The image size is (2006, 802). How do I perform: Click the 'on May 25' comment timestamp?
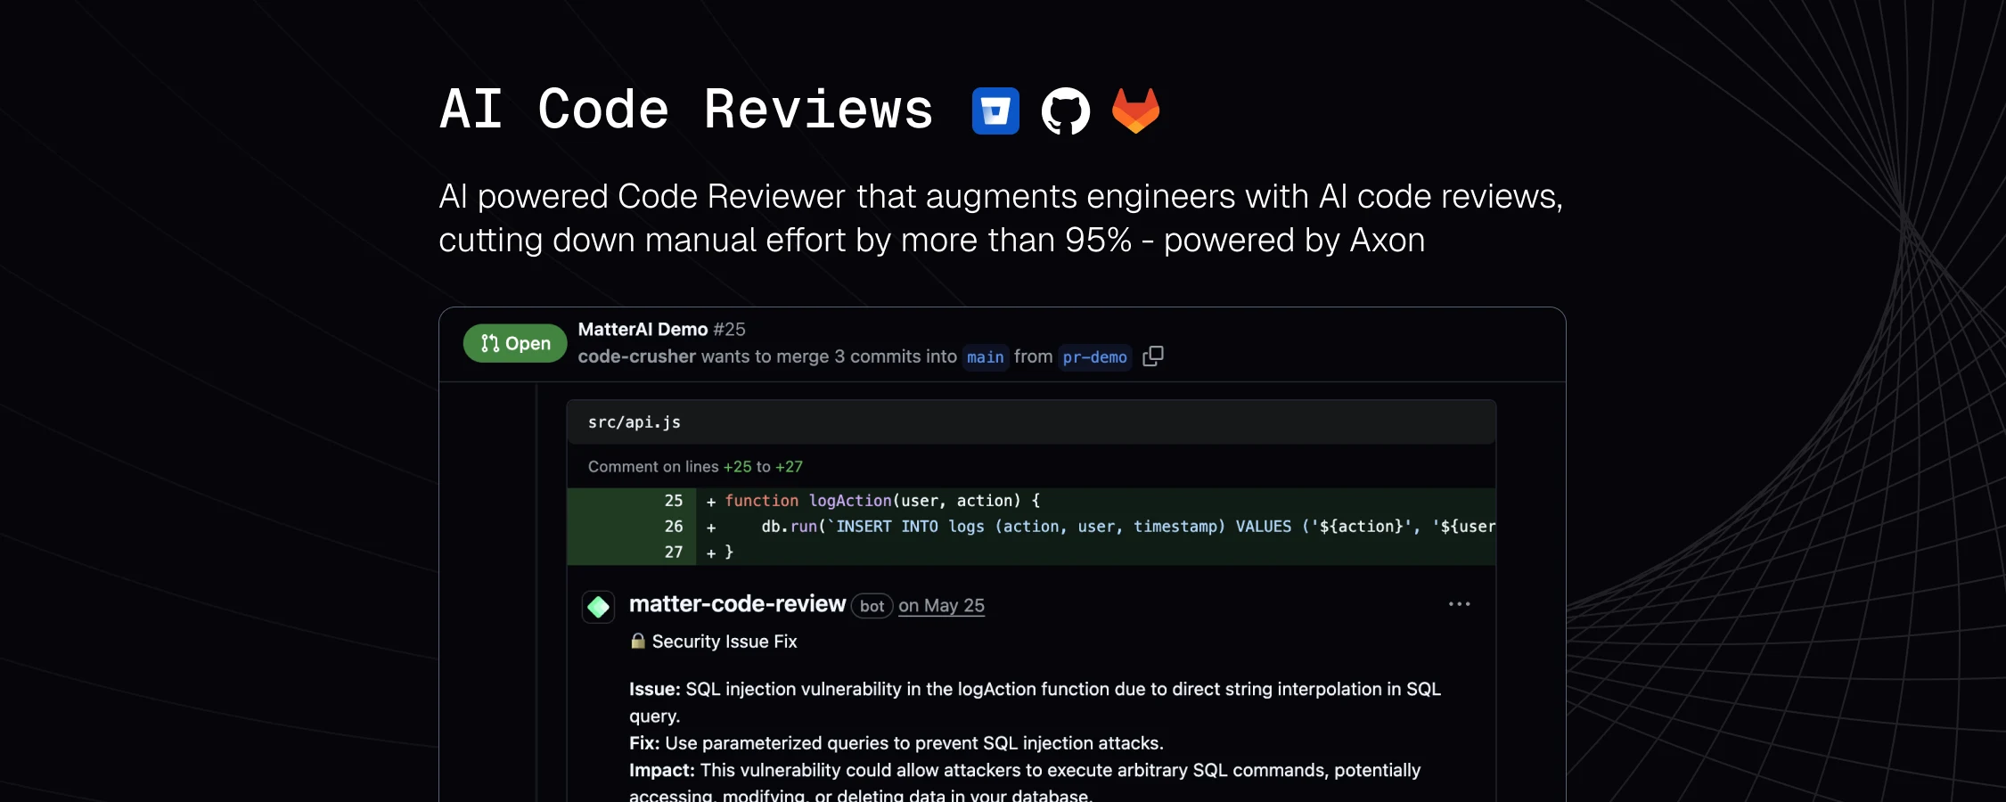point(941,606)
